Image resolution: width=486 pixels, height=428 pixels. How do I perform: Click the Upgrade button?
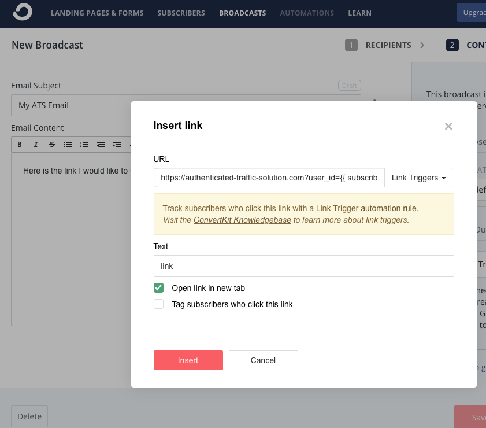[471, 13]
